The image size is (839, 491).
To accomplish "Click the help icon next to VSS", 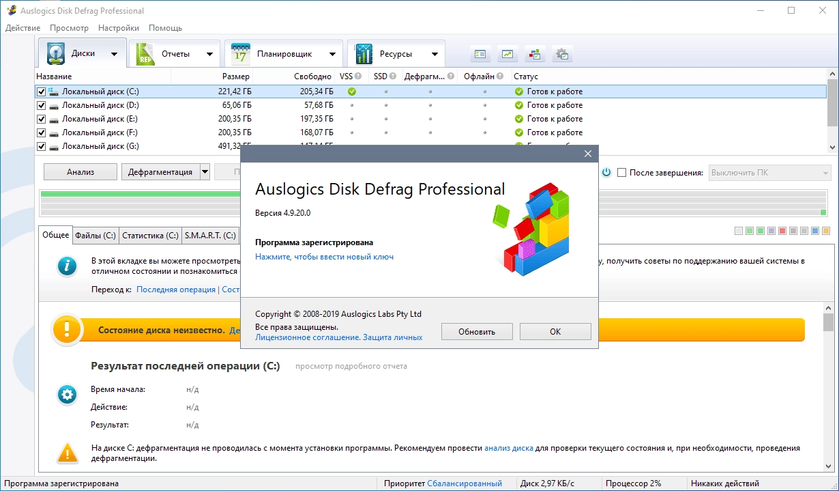I will click(x=359, y=76).
